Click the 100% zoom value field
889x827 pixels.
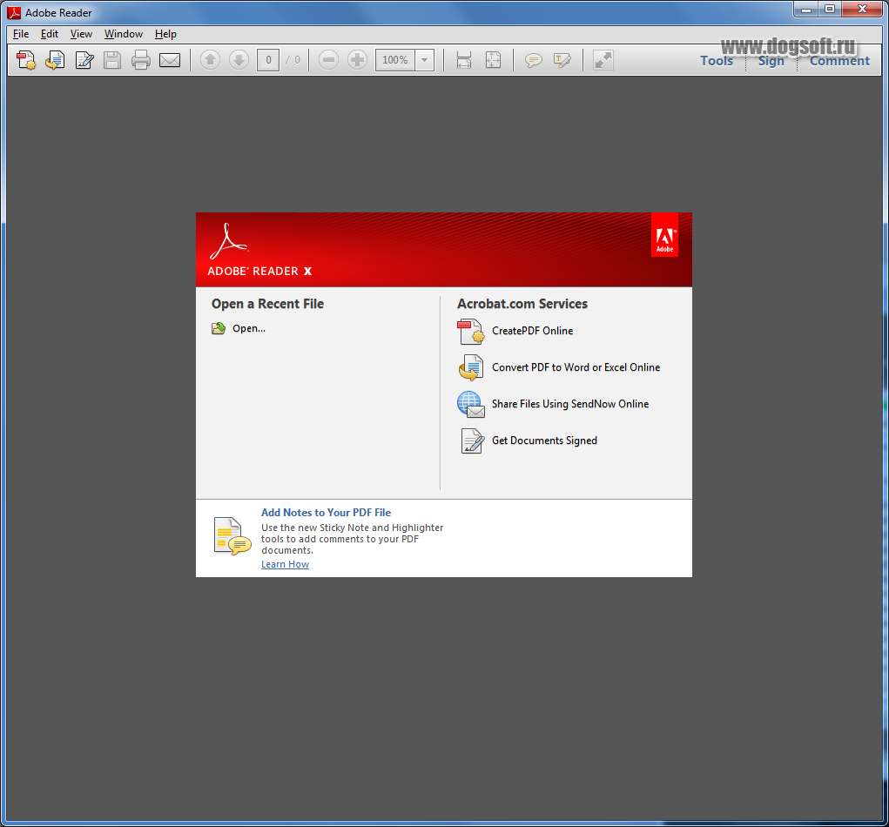tap(395, 60)
